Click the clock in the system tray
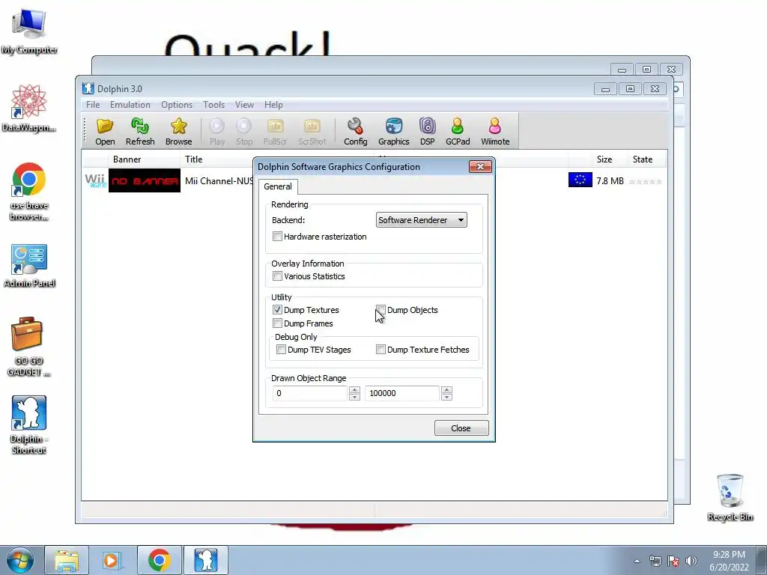 pos(729,560)
